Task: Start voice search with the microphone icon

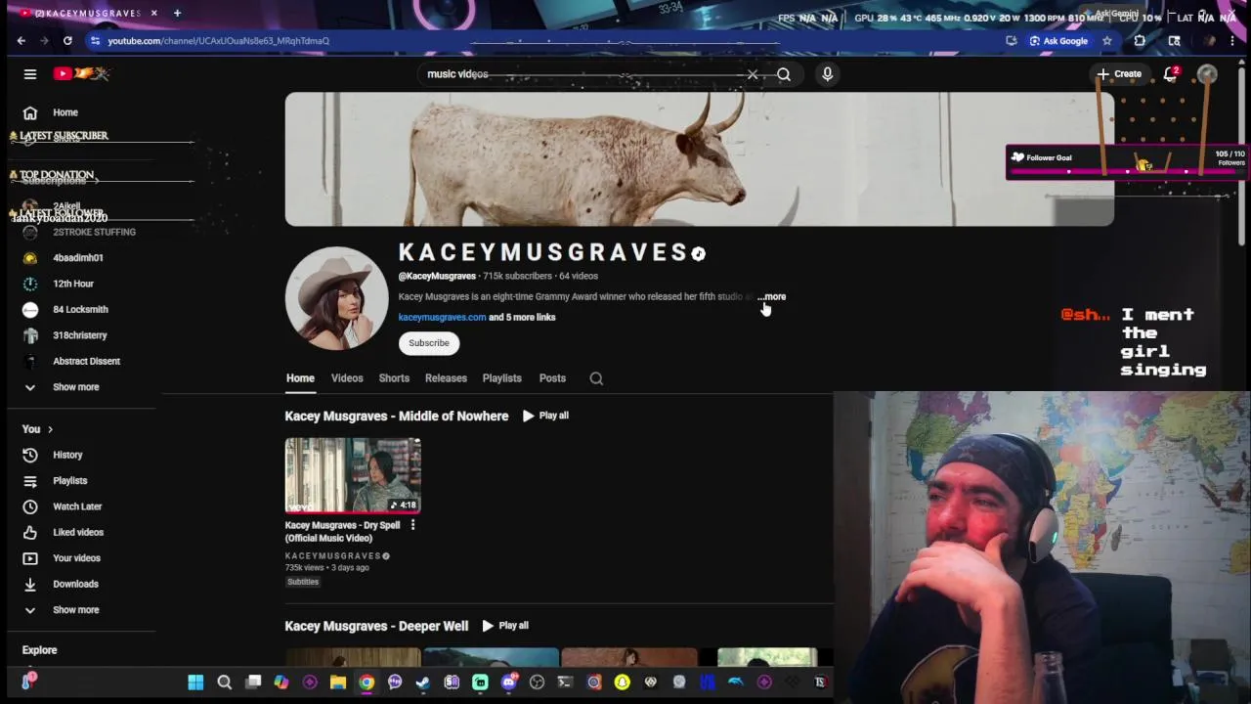Action: 827,74
